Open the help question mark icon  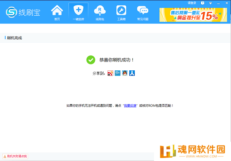pos(203,3)
